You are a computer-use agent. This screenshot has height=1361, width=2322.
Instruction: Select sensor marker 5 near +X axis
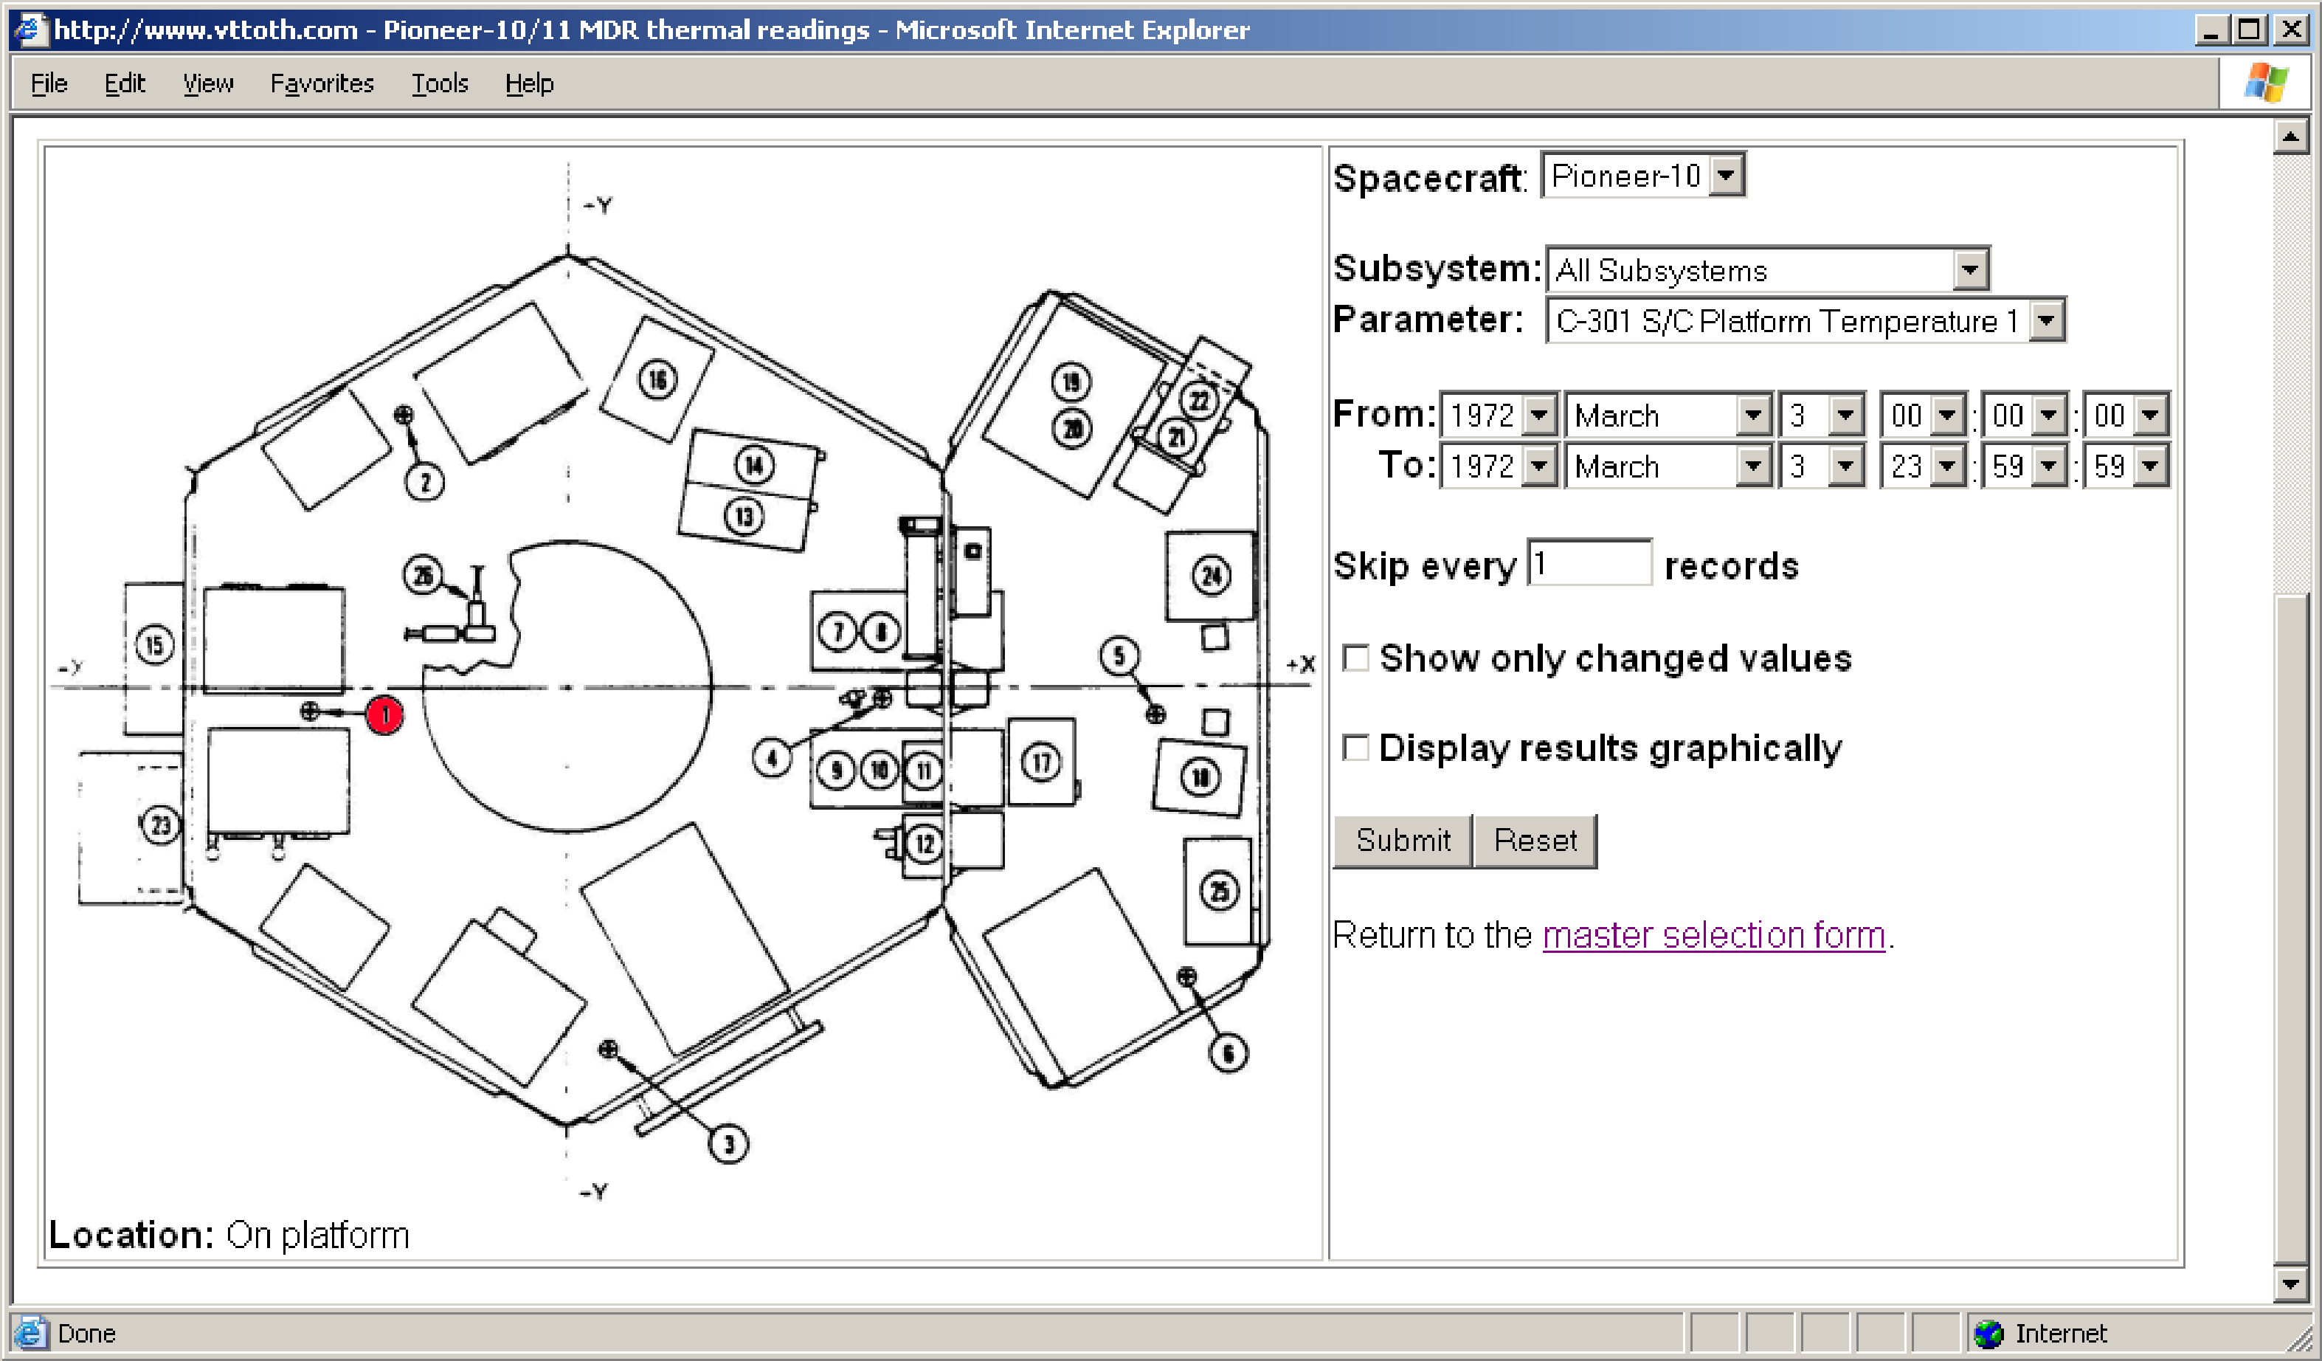(1119, 656)
